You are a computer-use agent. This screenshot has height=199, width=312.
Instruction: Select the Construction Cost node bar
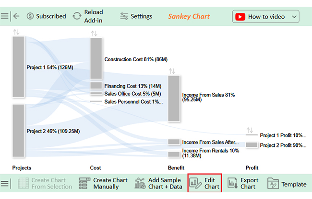(96, 58)
